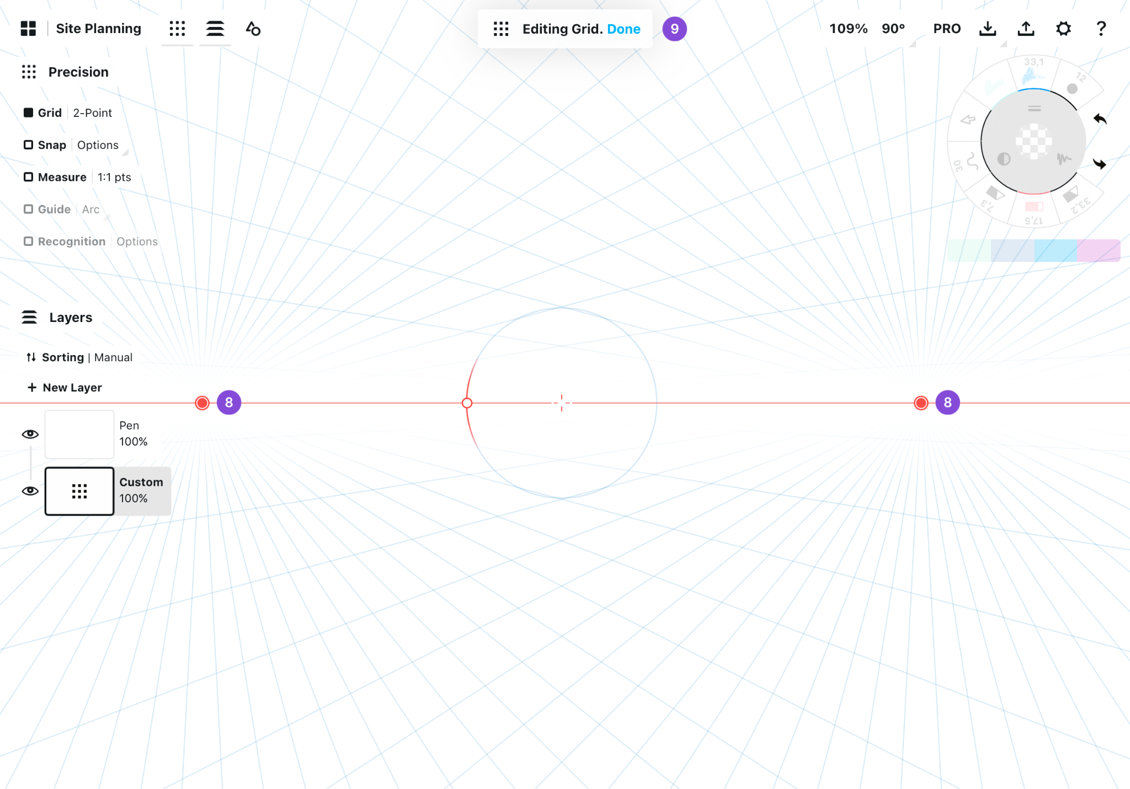
Task: Hide the Custom layer with eye icon
Action: click(x=30, y=491)
